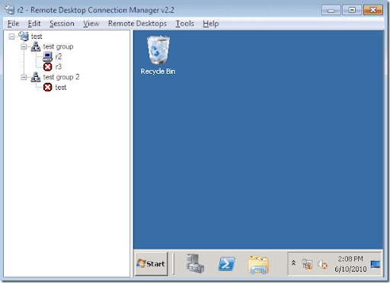This screenshot has height=283, width=390.
Task: Select the connected r2 server
Action: click(x=59, y=56)
